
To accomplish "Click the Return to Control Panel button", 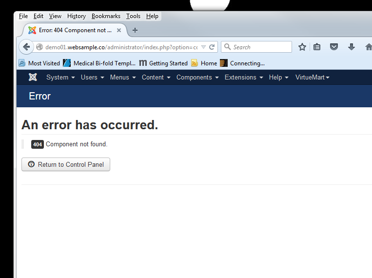I will pyautogui.click(x=66, y=164).
